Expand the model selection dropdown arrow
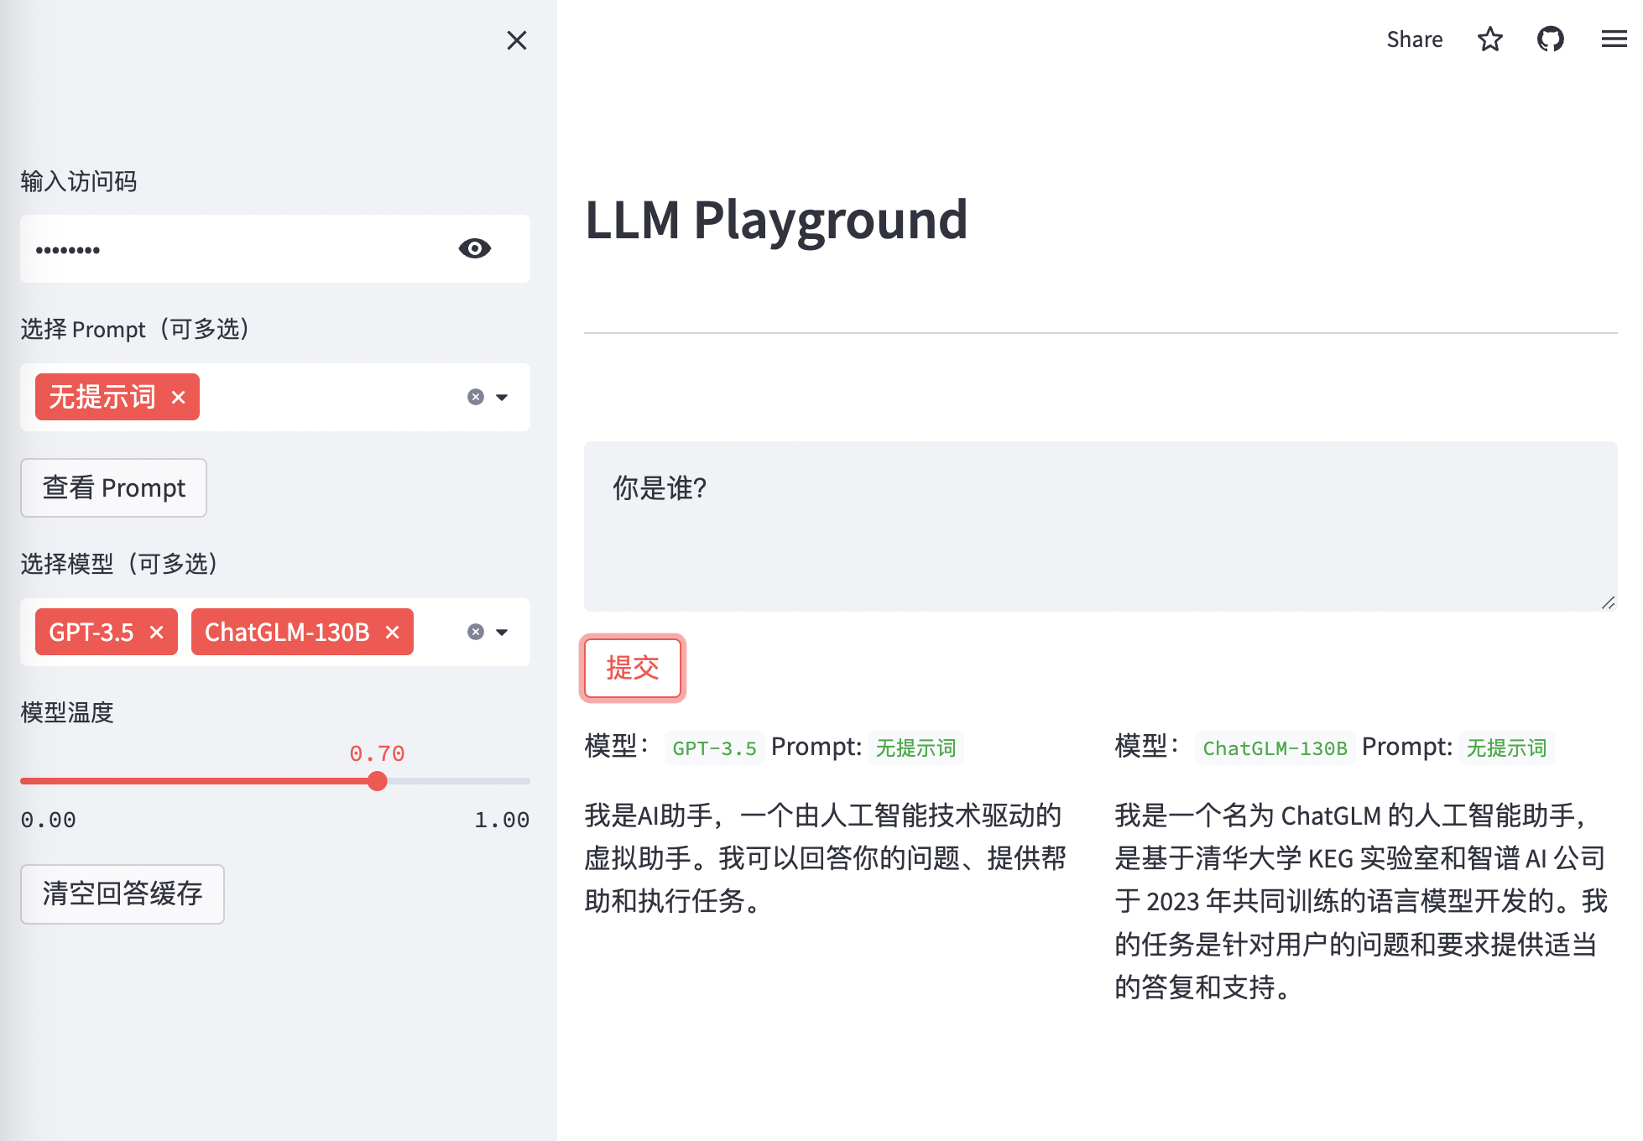The image size is (1643, 1141). [x=502, y=632]
